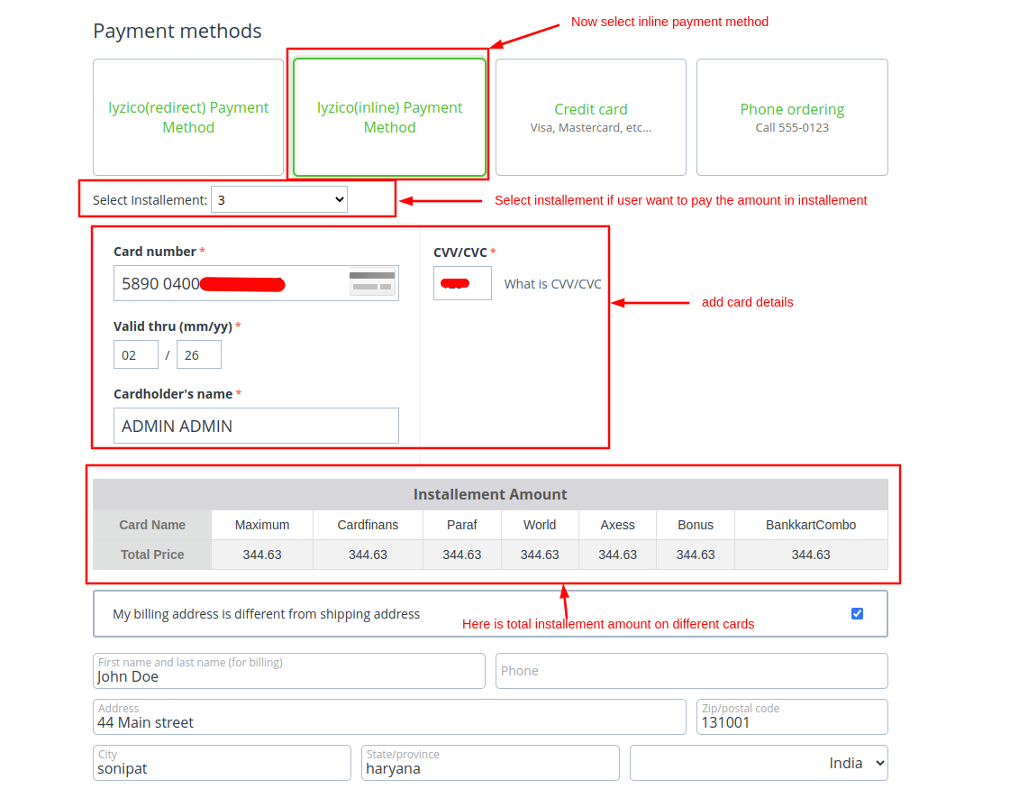Viewport: 1019px width, 789px height.
Task: Click the expiry year field showing 26
Action: (x=199, y=354)
